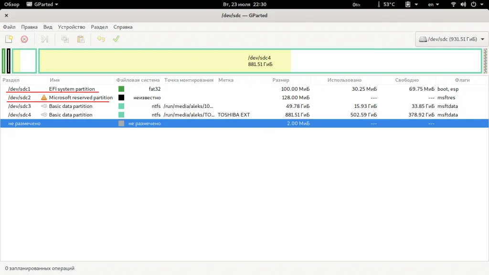Click the mount key icon on /dev/sdc4
The image size is (489, 275).
point(44,115)
